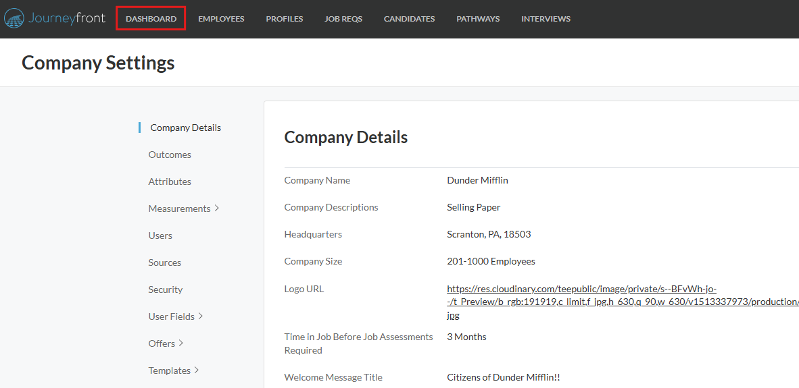Open the Outcomes settings page
Screen dimensions: 799x388
click(170, 155)
